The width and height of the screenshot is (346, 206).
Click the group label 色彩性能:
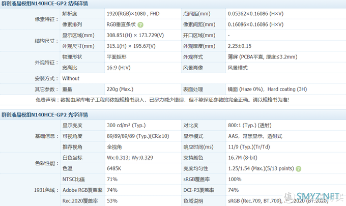click(47, 163)
